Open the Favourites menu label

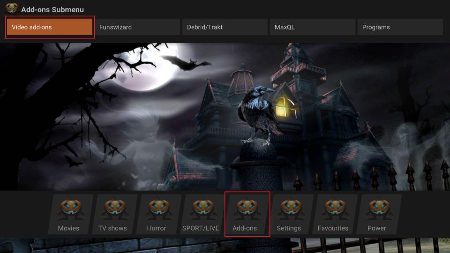333,228
